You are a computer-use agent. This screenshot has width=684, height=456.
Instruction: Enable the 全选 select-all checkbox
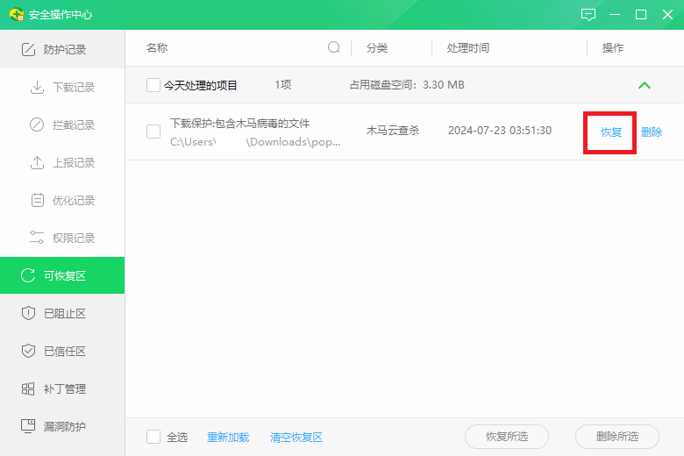pos(153,437)
